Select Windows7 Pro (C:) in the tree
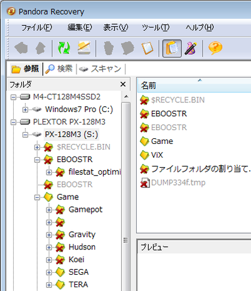Viewport: 251px width, 291px height. (79, 109)
